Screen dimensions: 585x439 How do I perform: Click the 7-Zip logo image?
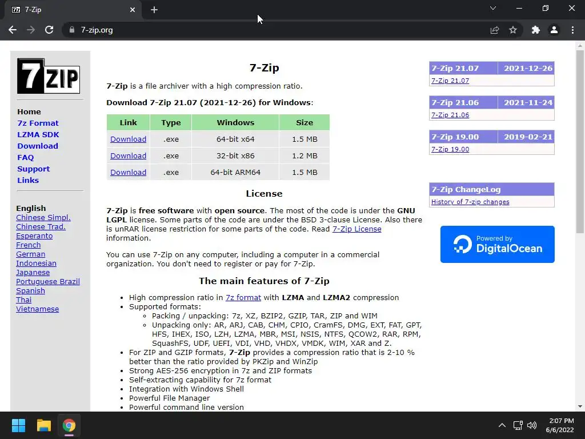[x=49, y=76]
